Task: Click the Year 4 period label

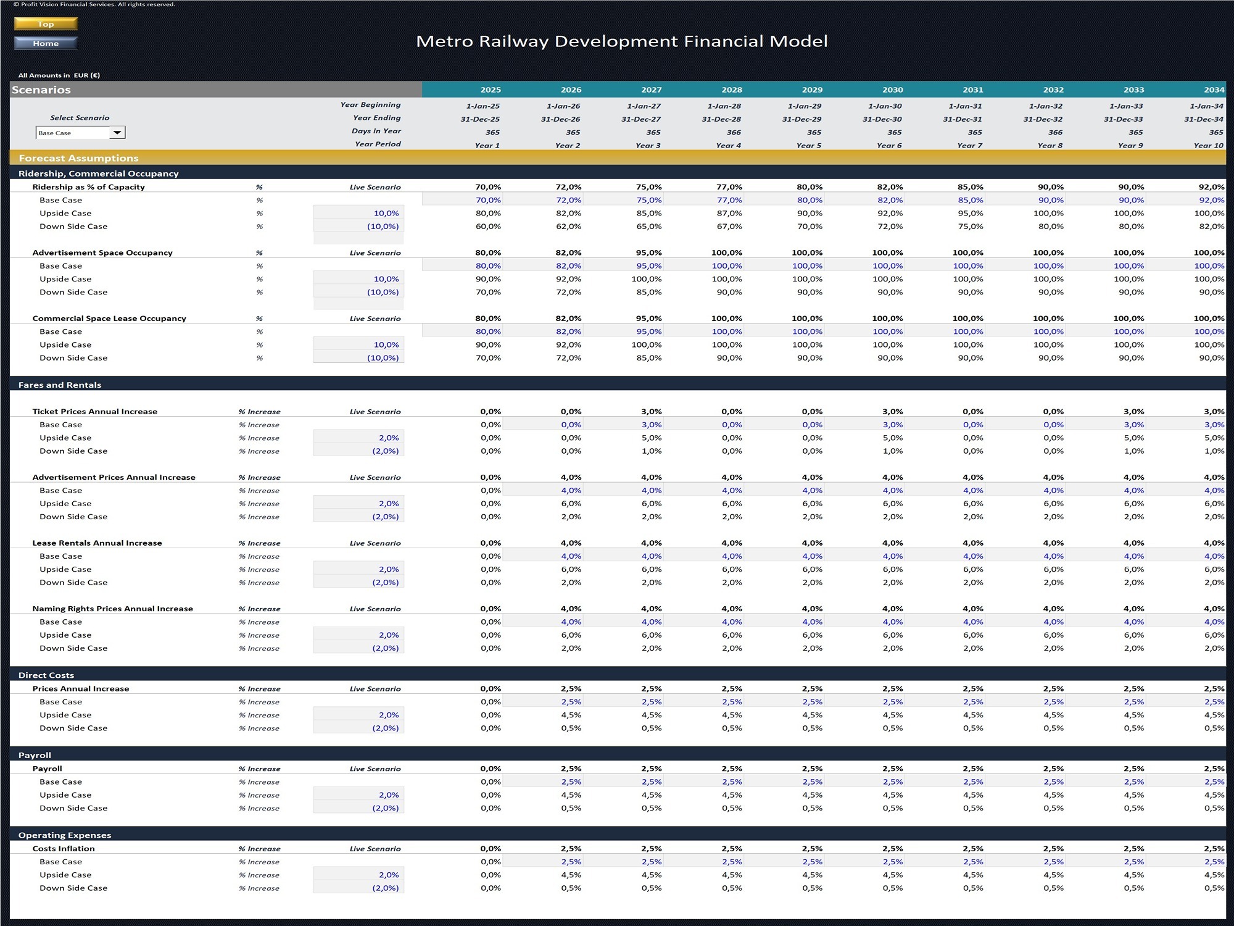Action: click(729, 146)
